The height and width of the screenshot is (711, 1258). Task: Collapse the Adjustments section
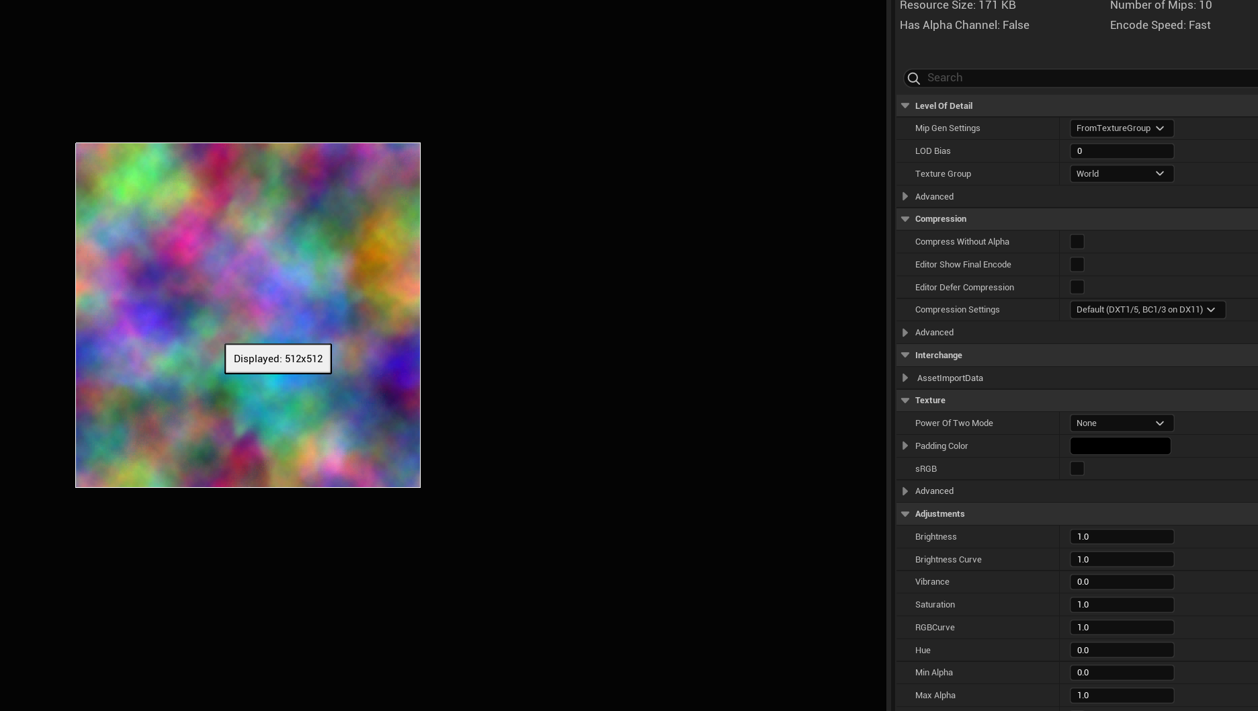[x=905, y=514]
